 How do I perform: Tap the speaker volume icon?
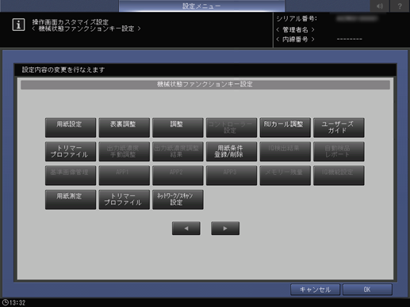coord(380,6)
